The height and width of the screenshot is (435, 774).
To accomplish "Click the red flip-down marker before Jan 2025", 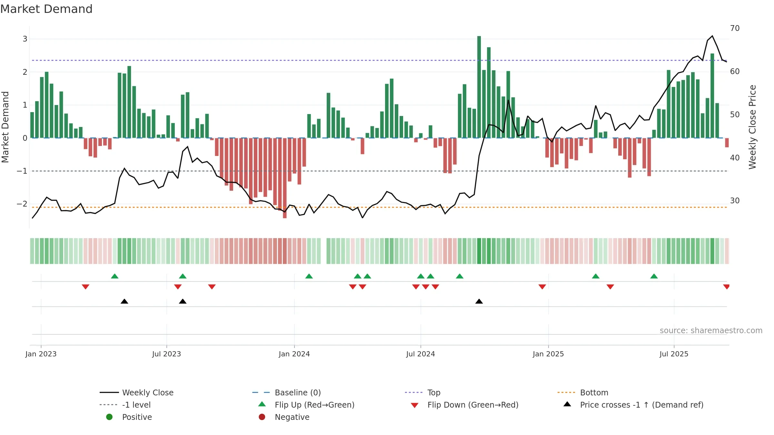I will pyautogui.click(x=542, y=287).
